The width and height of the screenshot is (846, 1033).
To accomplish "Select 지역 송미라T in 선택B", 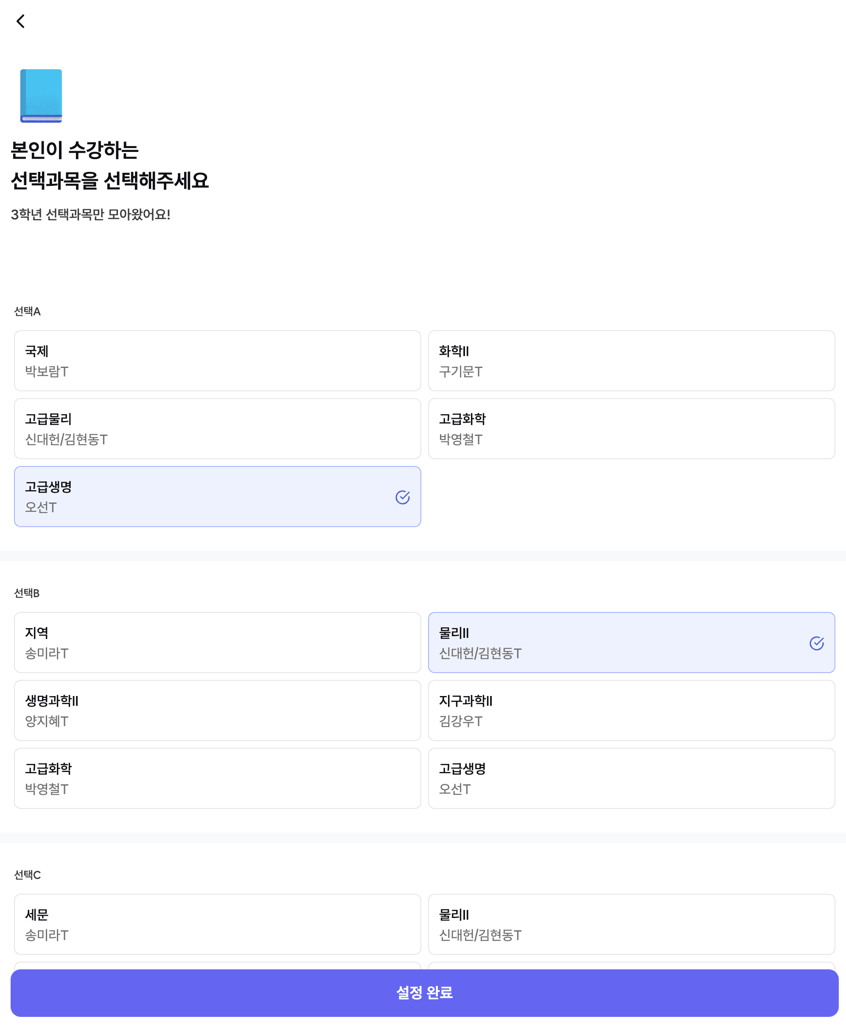I will 217,642.
